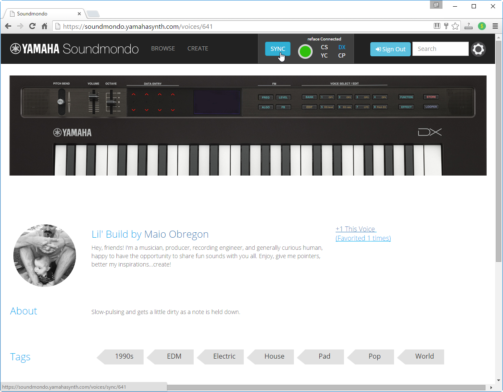
Task: Select the 1990s tag
Action: 121,357
